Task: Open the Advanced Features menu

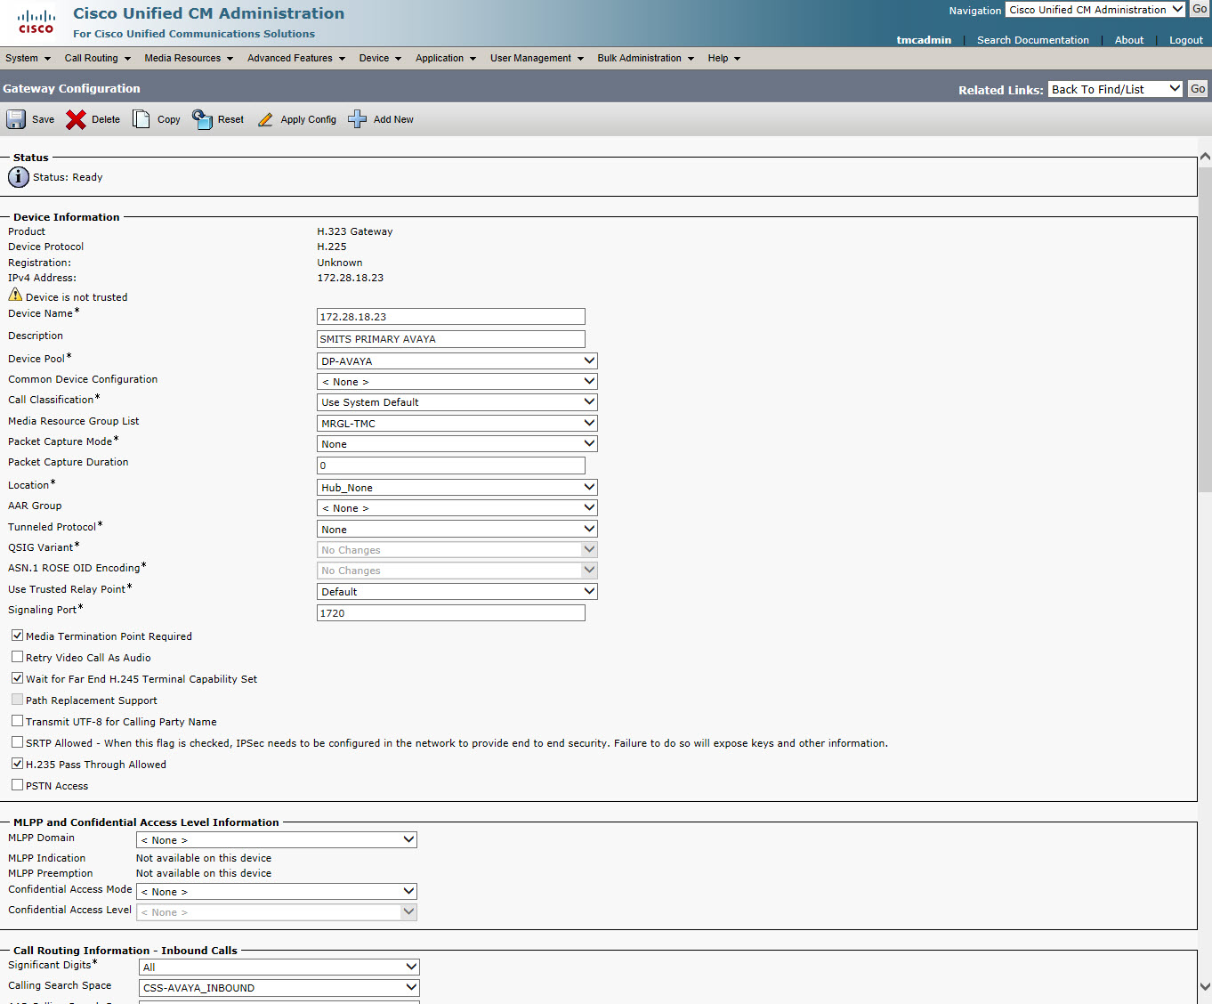Action: [x=296, y=58]
